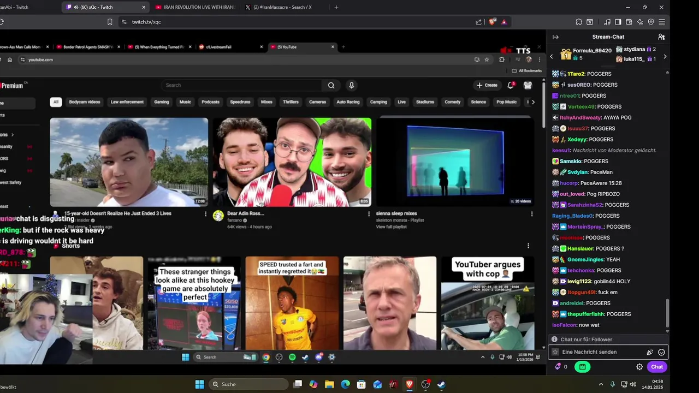
Task: Open YouTube notifications bell
Action: point(511,85)
